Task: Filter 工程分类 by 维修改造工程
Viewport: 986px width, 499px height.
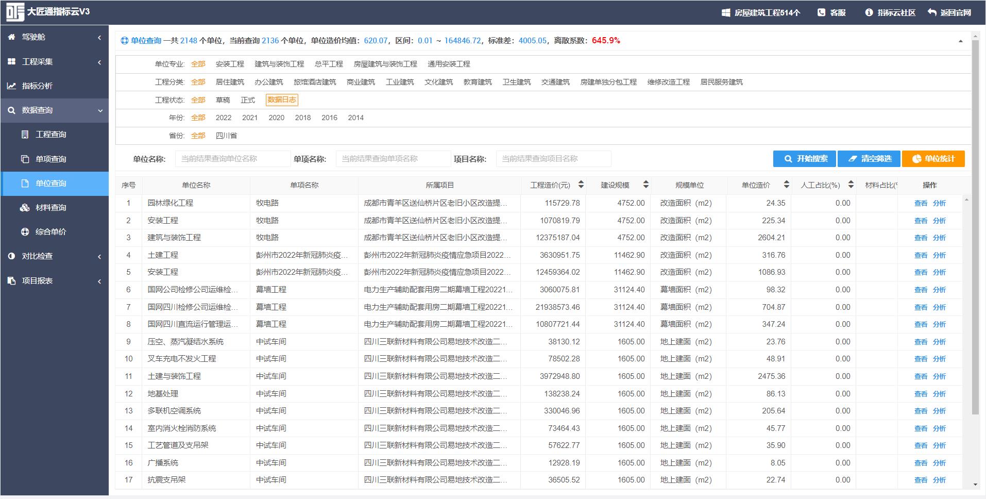Action: pos(669,82)
